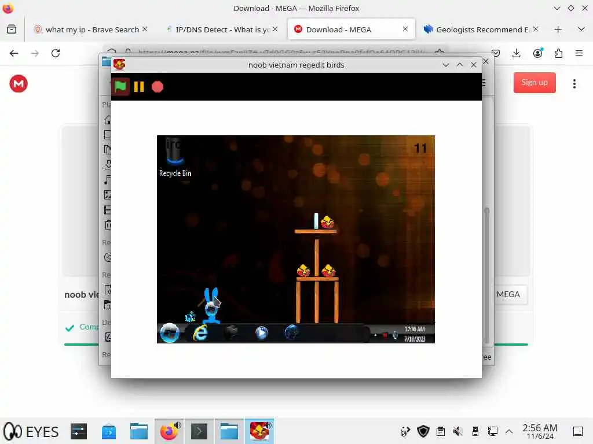This screenshot has width=593, height=444.
Task: Click the Internet Explorer icon in game taskbar
Action: pyautogui.click(x=200, y=332)
